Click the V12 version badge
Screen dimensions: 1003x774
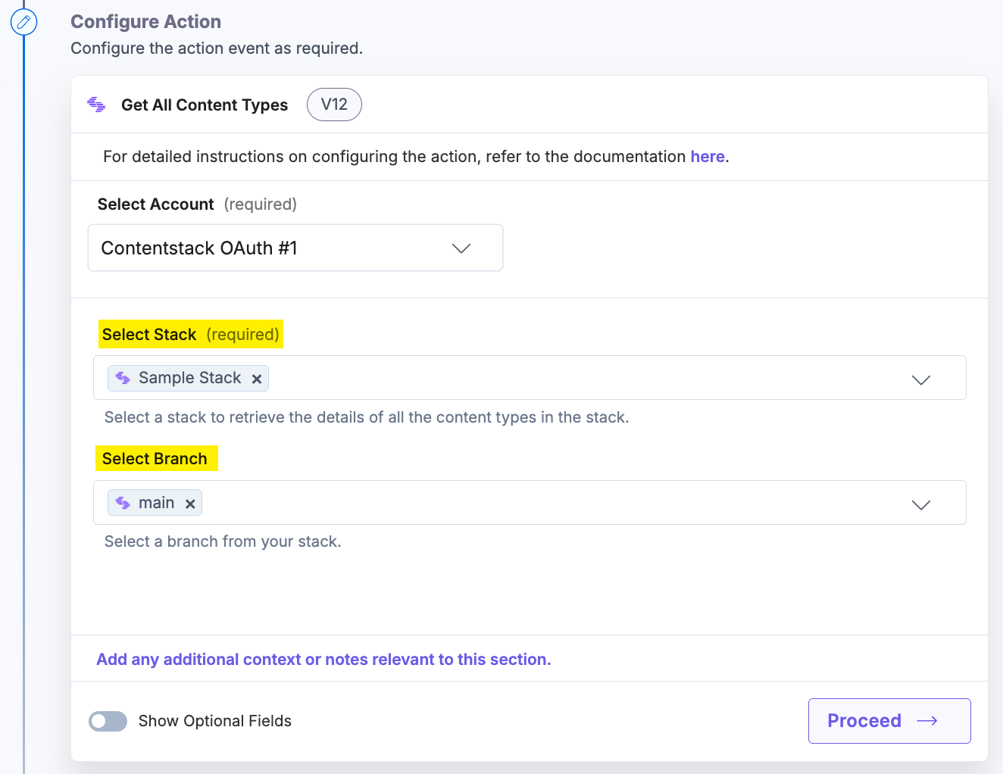(334, 105)
